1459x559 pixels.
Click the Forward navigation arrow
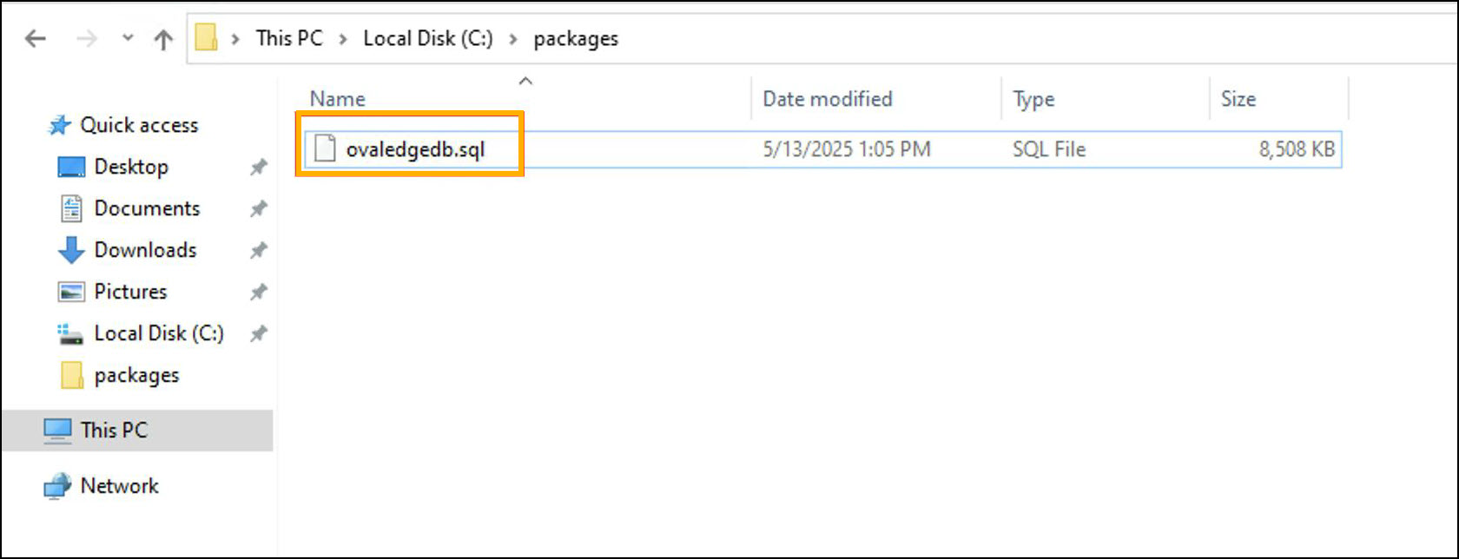tap(86, 39)
